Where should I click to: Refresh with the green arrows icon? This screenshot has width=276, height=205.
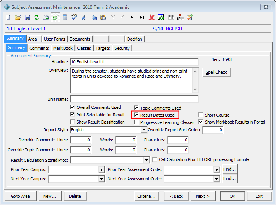tap(37, 17)
